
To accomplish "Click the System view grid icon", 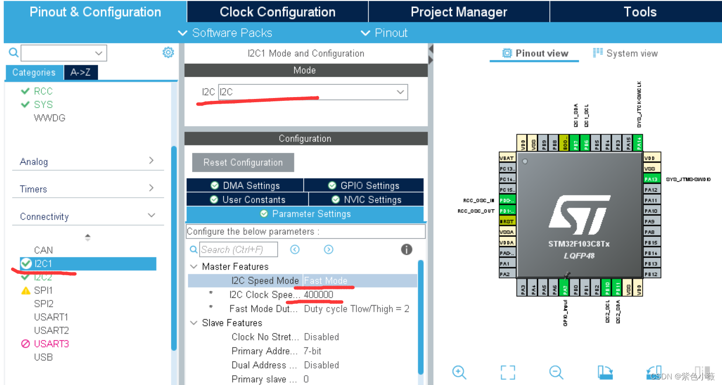I will 598,53.
